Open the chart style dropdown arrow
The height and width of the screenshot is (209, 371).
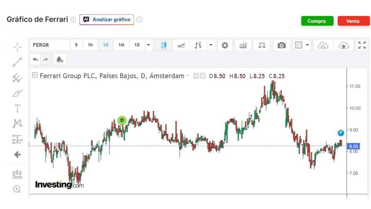pyautogui.click(x=211, y=45)
